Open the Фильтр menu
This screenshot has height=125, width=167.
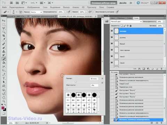point(66,7)
